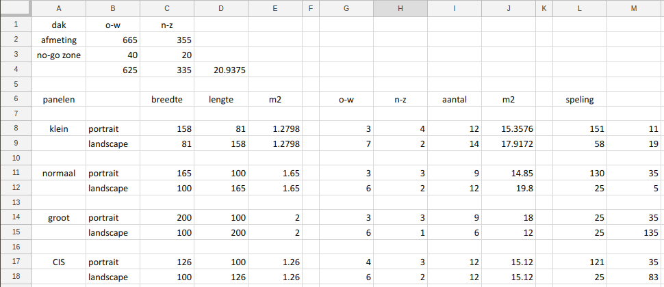664x287 pixels.
Task: Click the 'afmeting' label cell
Action: (x=59, y=40)
